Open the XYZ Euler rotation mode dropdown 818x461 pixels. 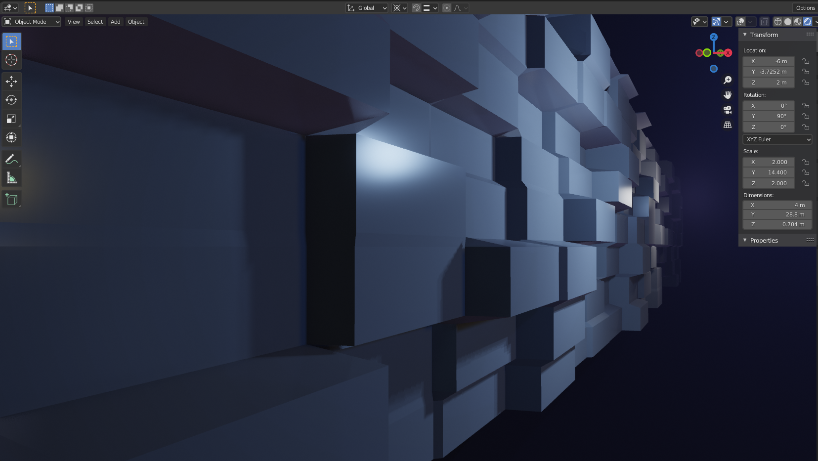pos(777,139)
